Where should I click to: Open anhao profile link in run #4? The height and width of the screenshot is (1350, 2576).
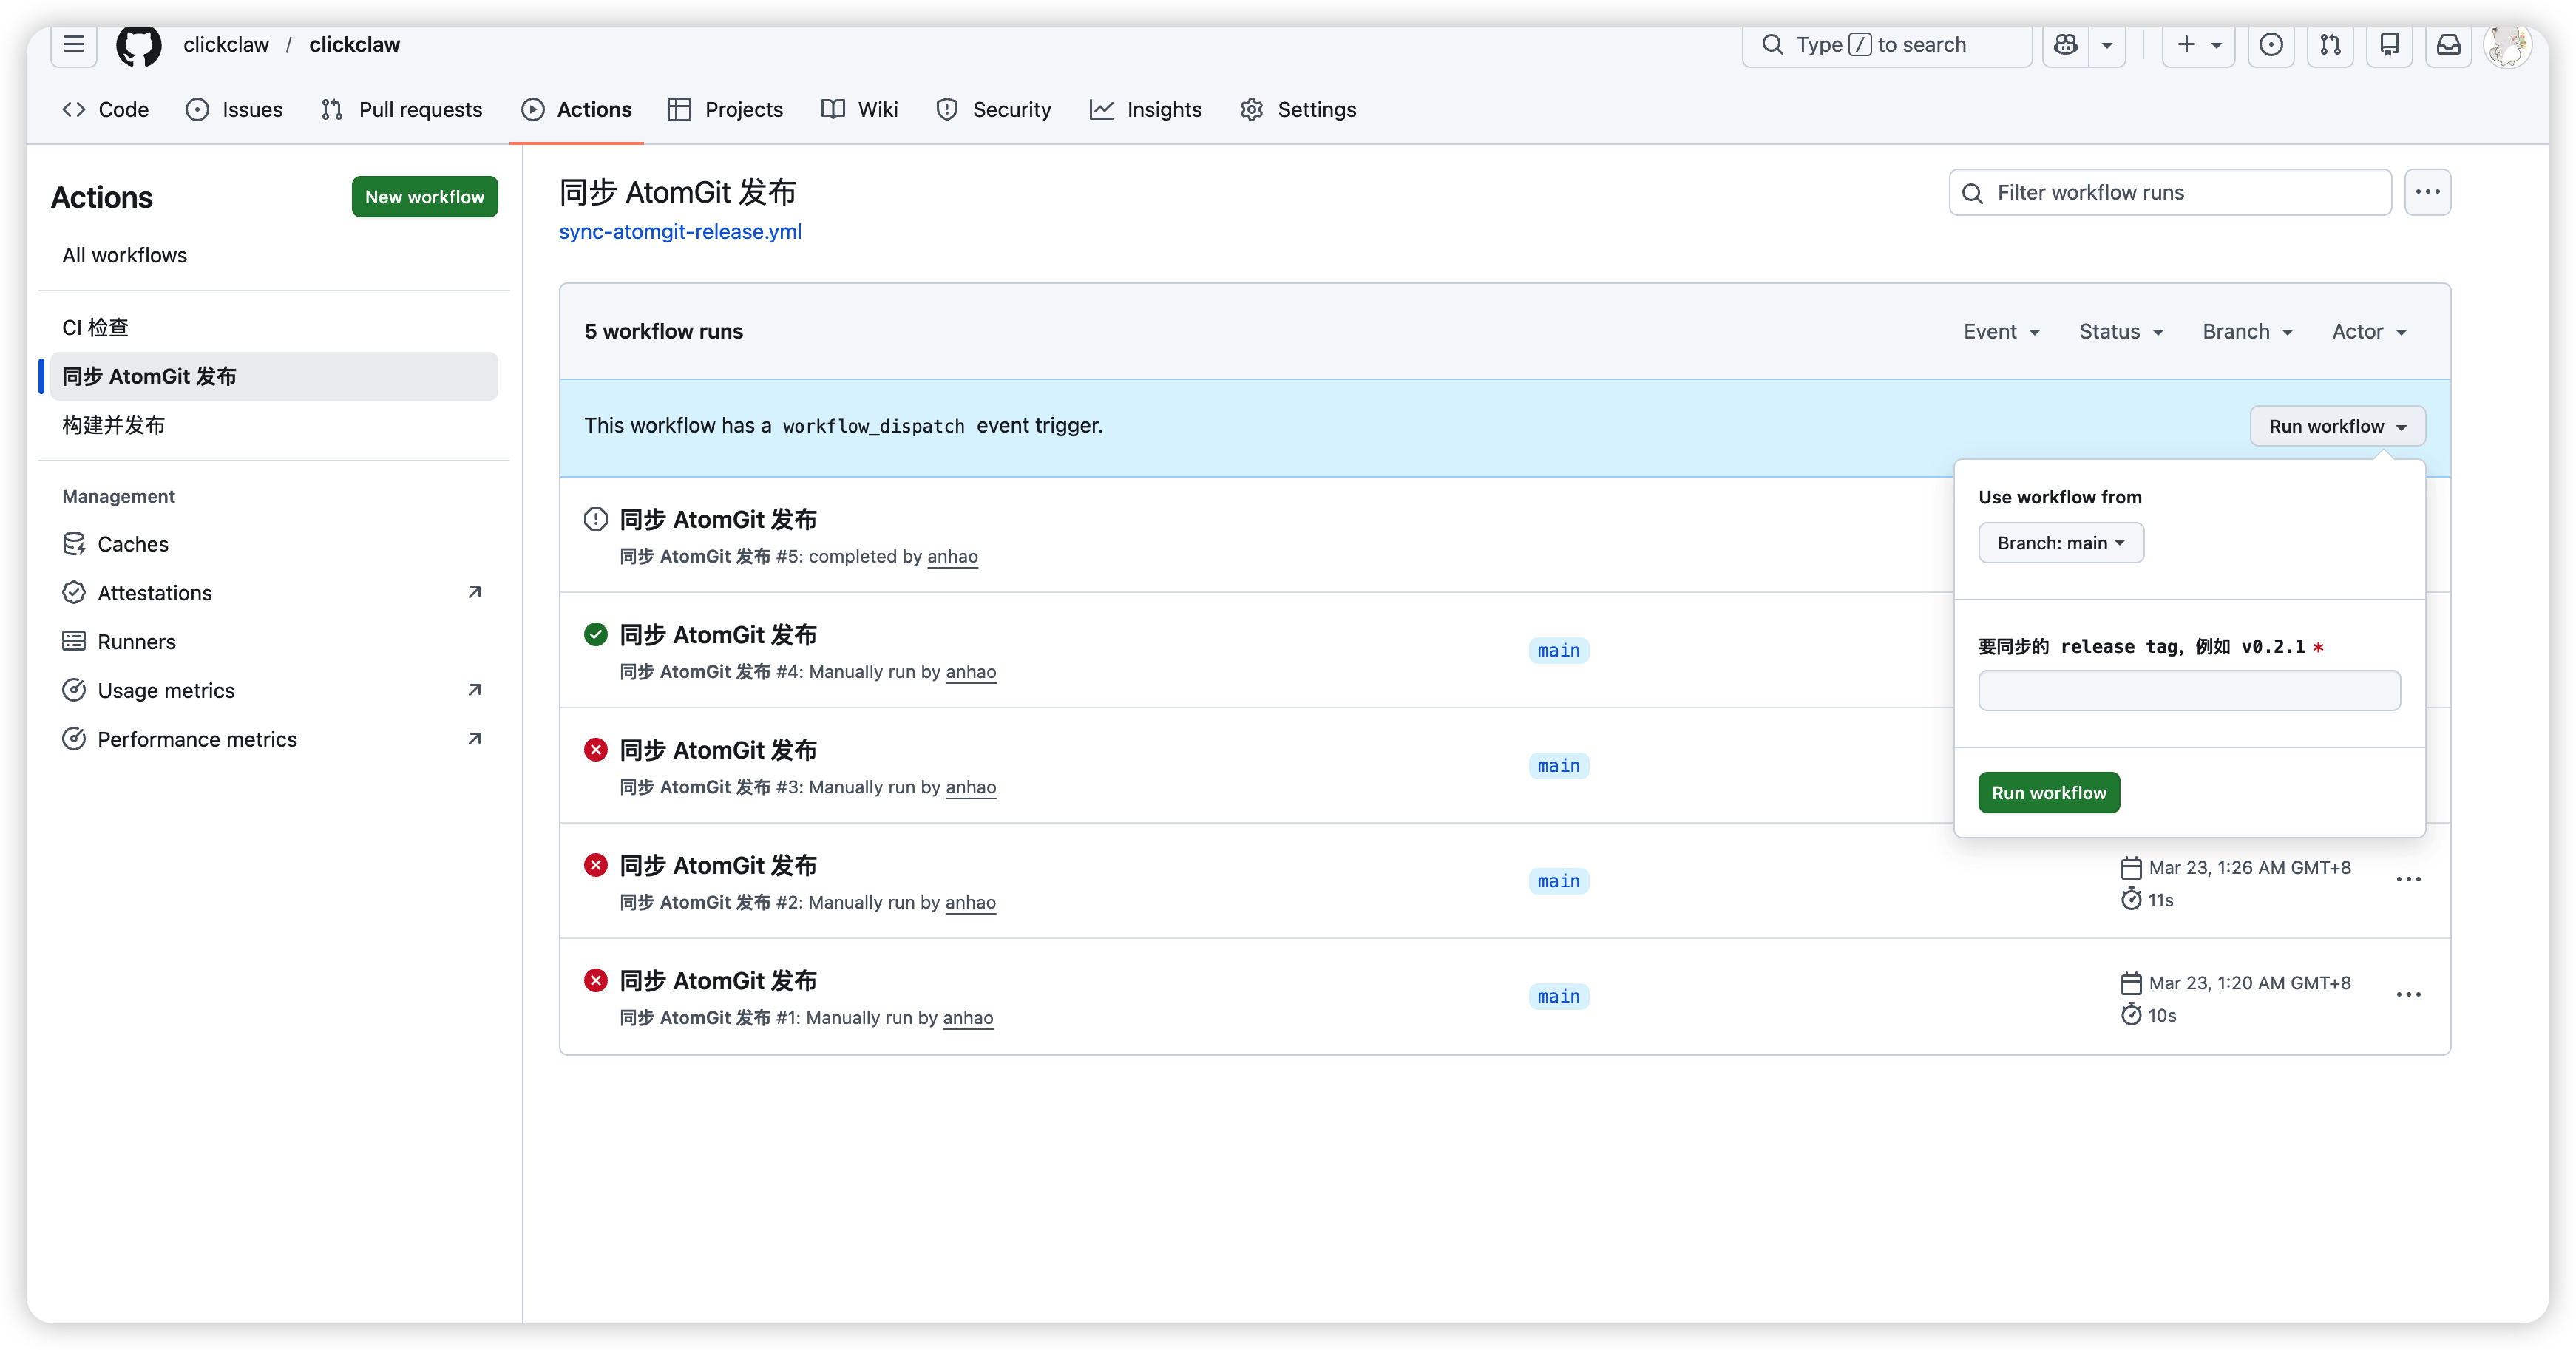(x=971, y=672)
